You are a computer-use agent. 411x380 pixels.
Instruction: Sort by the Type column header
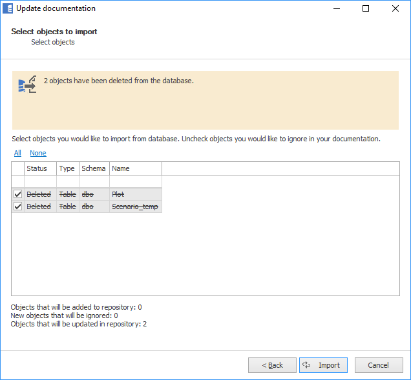tap(67, 168)
